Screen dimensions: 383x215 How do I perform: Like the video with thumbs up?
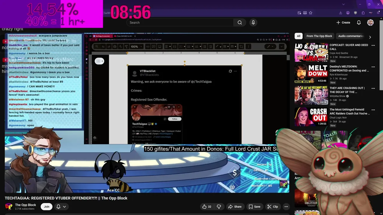(206, 207)
